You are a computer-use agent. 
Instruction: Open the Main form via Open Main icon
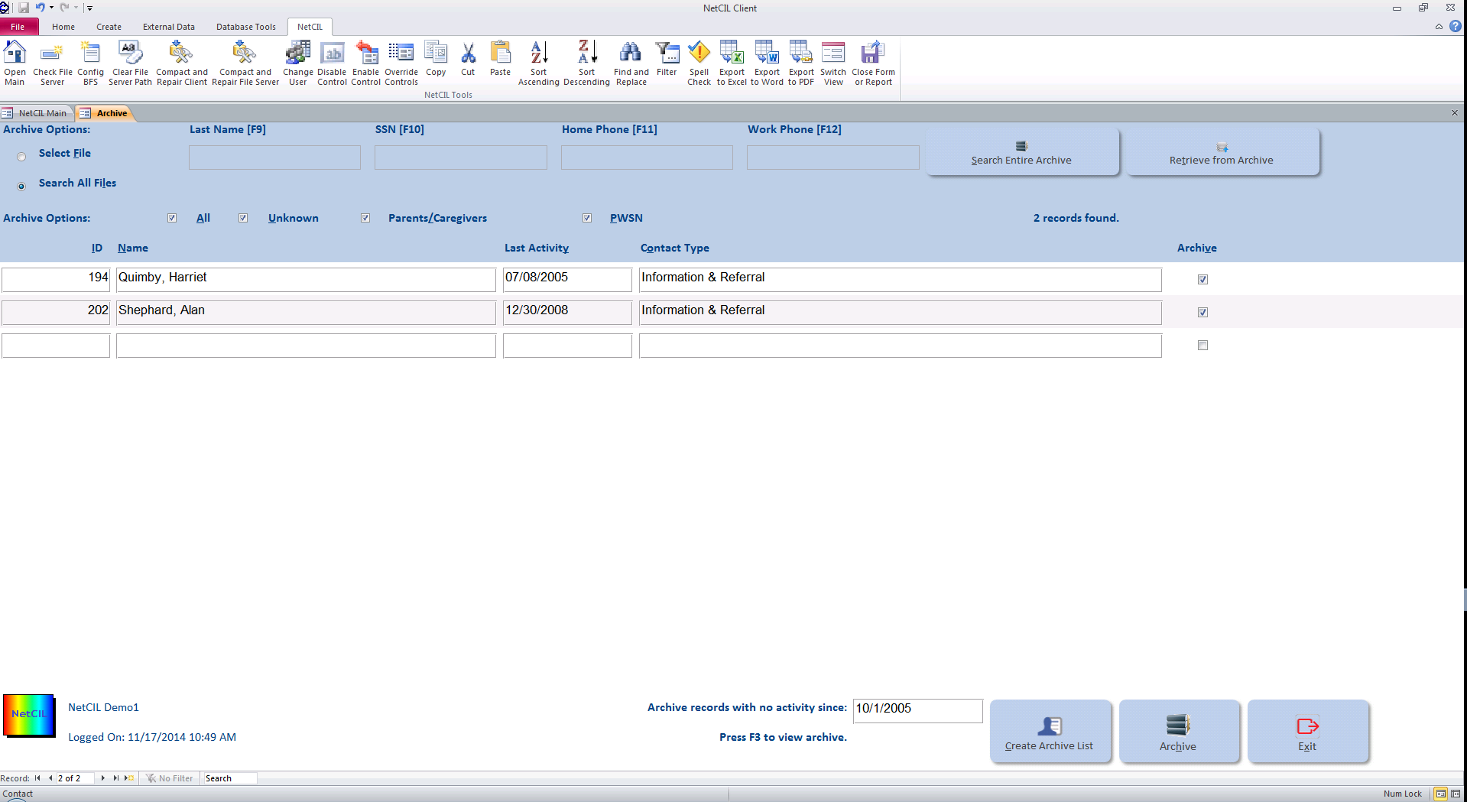coord(15,63)
